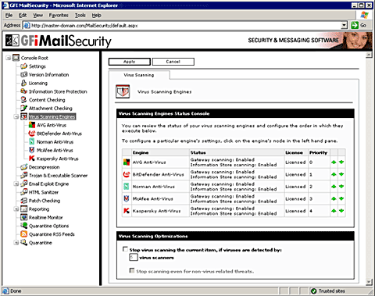Collapse the Virus Scanning Engines node
Image resolution: width=375 pixels, height=296 pixels.
[16, 116]
